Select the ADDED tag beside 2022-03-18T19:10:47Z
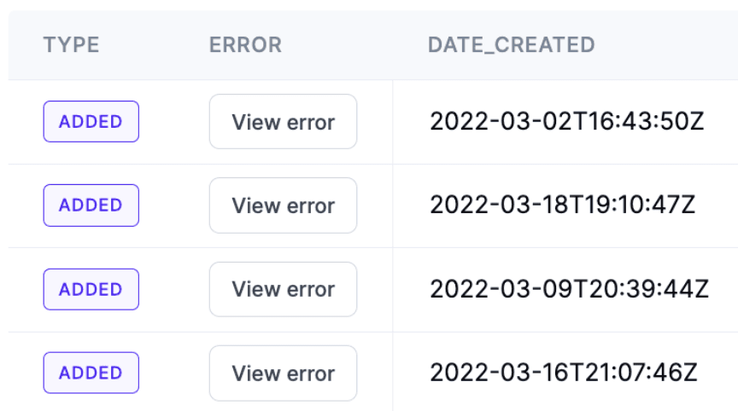The width and height of the screenshot is (738, 411). pos(91,205)
